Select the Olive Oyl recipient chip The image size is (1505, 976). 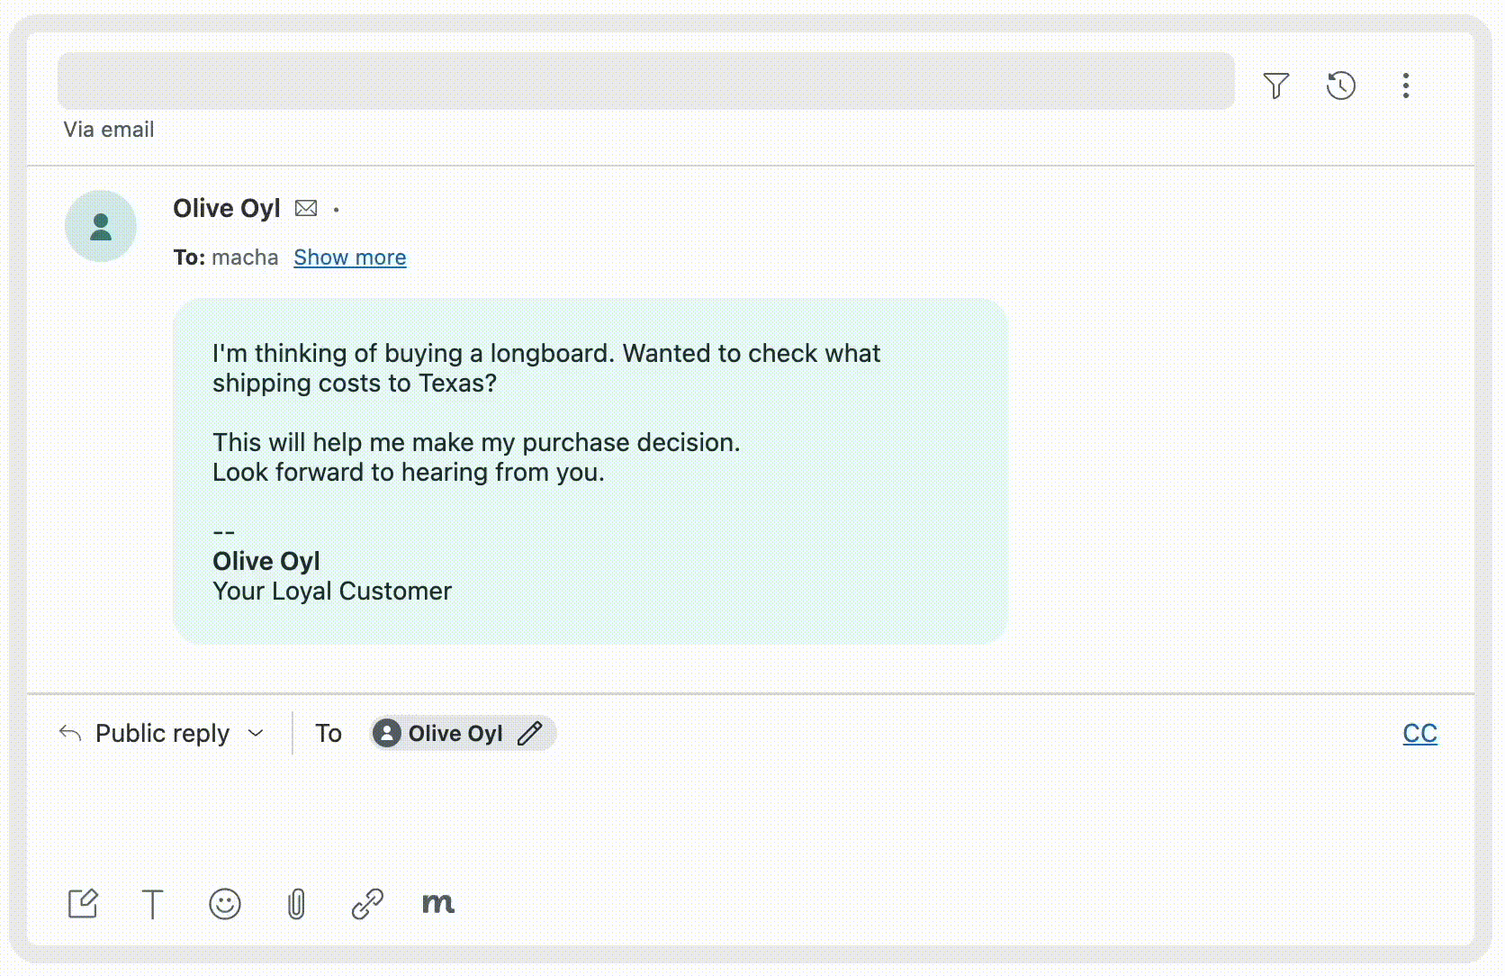[x=454, y=733]
